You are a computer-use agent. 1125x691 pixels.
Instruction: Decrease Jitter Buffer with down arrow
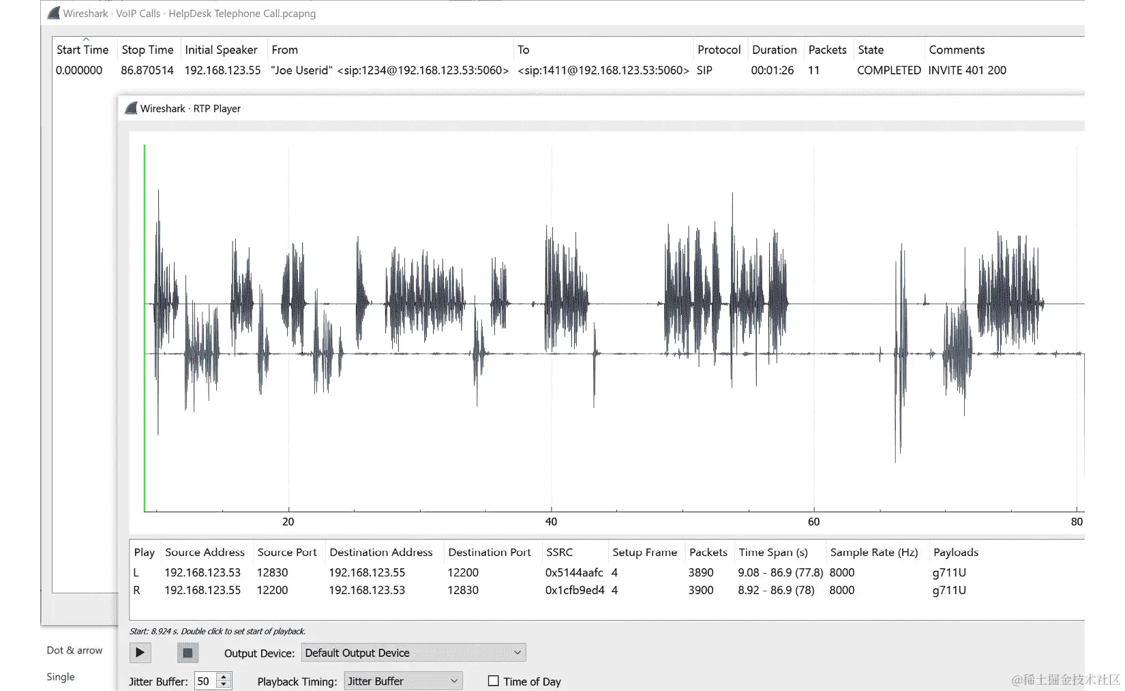click(224, 685)
